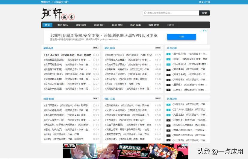Focus the search input field

click(172, 13)
